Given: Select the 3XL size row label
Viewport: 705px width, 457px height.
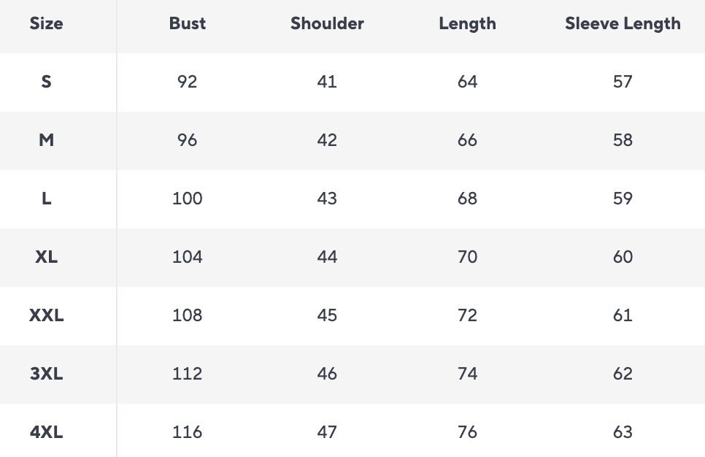Looking at the screenshot, I should click(46, 374).
